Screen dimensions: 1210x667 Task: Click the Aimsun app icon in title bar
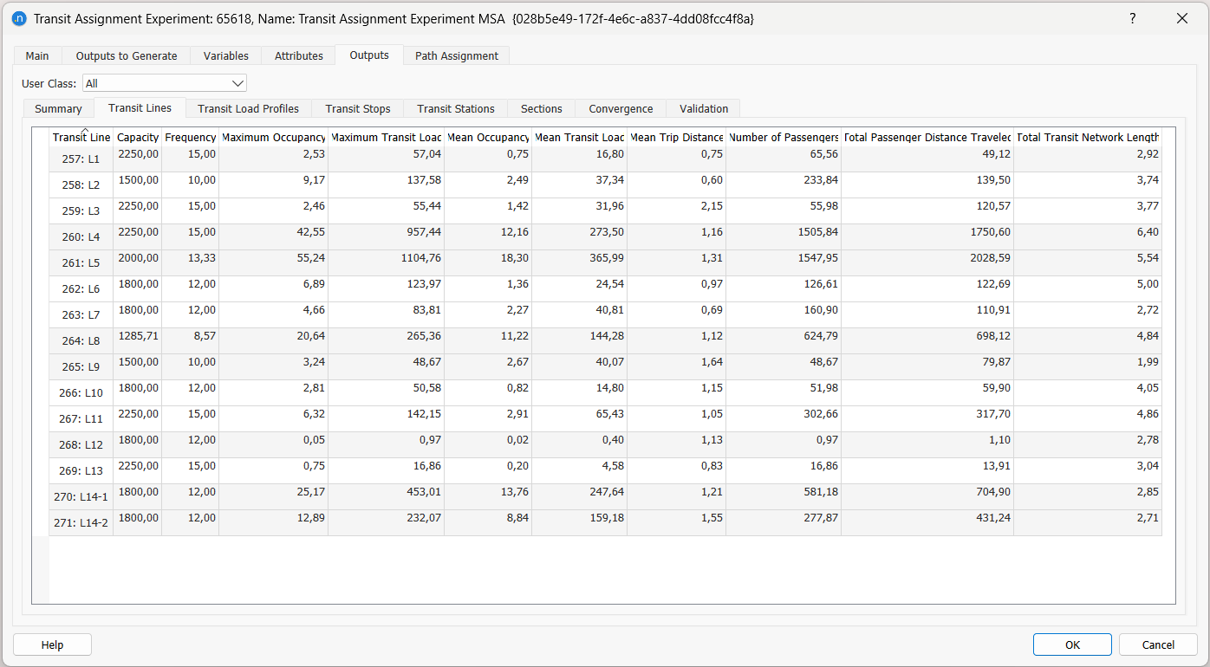click(19, 18)
